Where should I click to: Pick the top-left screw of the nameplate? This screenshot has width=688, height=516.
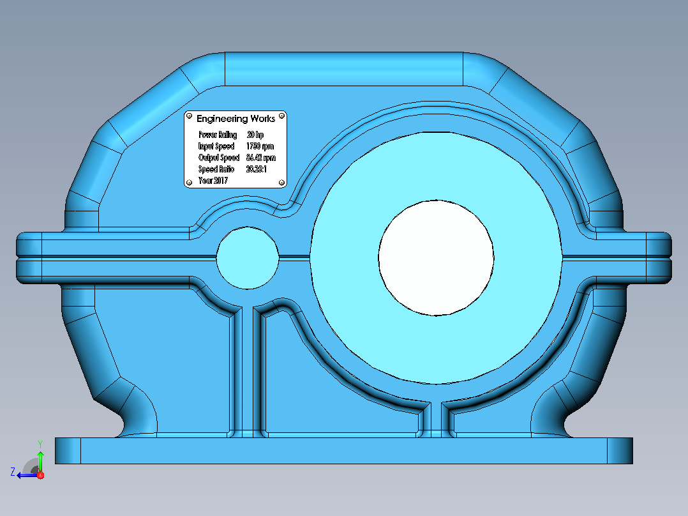[x=189, y=116]
